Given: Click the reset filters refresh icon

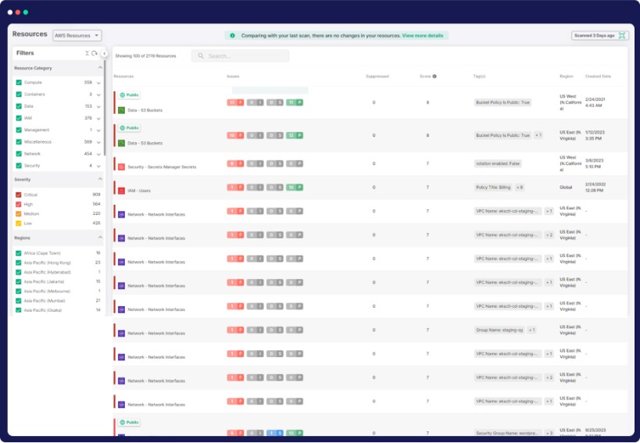Looking at the screenshot, I should click(x=94, y=53).
